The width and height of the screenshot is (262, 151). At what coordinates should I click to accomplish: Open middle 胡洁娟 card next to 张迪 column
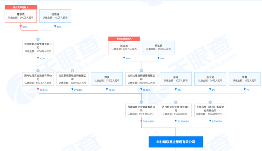tap(158, 47)
